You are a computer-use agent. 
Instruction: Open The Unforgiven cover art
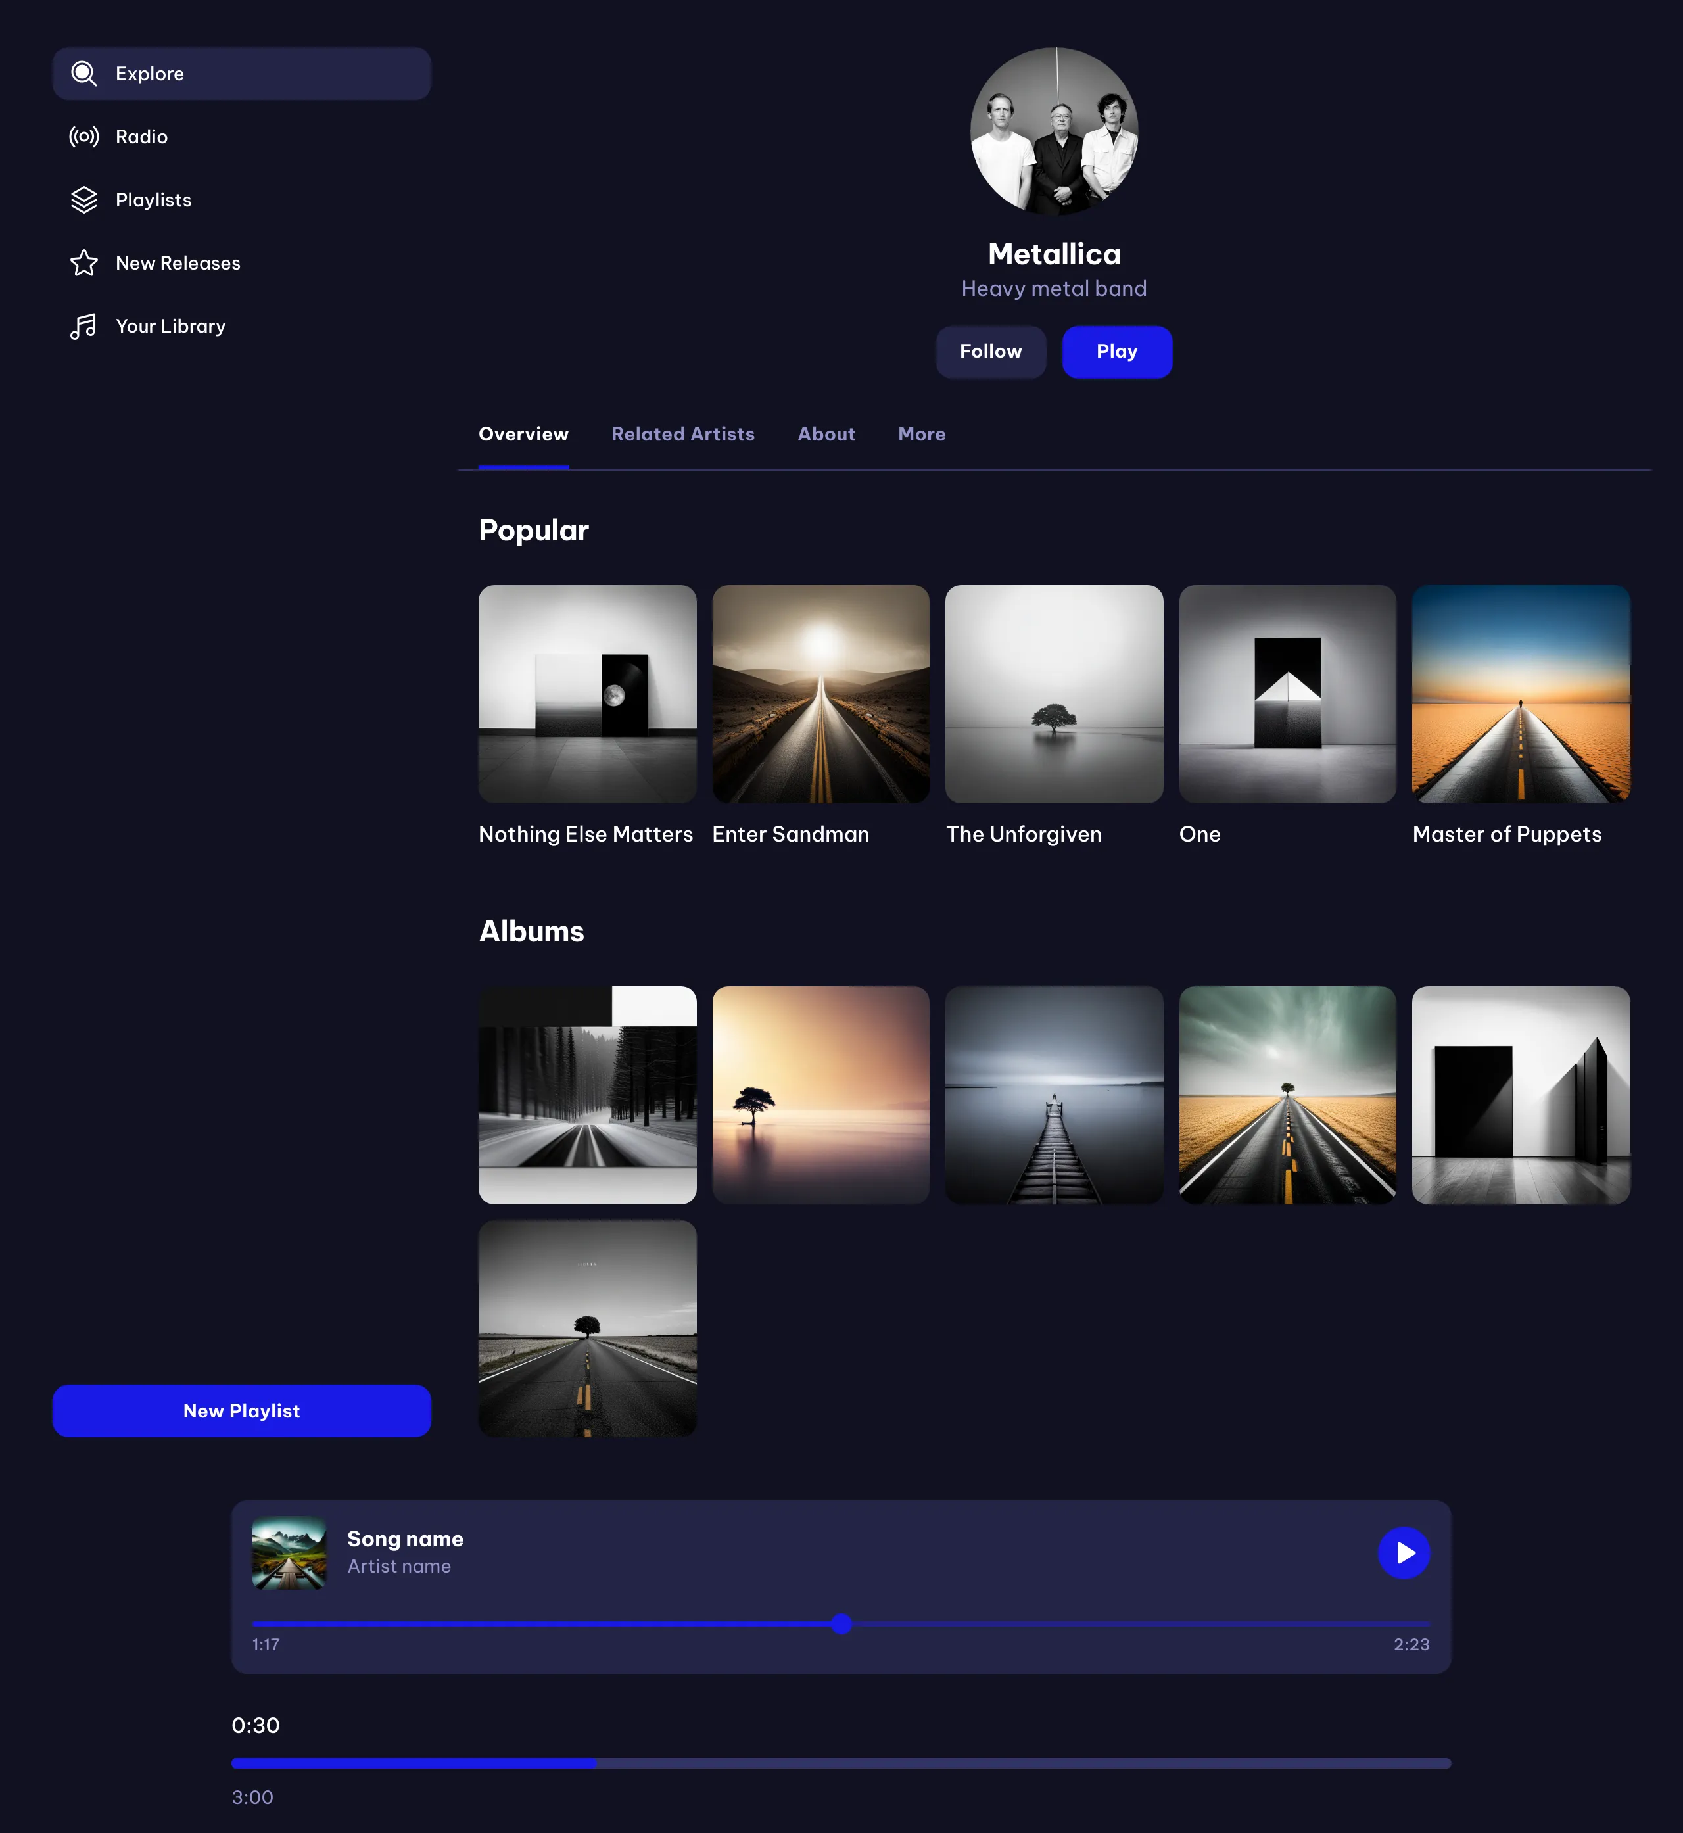point(1054,694)
